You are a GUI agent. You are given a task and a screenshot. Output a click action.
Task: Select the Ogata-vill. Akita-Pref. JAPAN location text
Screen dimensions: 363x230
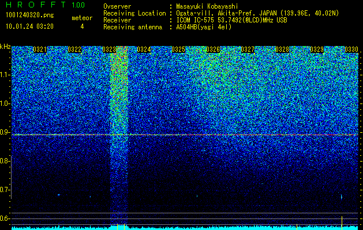tap(257, 13)
